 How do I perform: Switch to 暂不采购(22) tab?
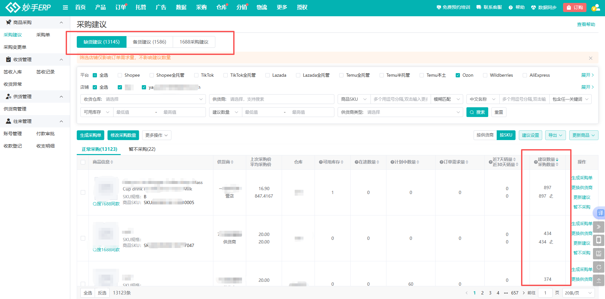[x=142, y=149]
